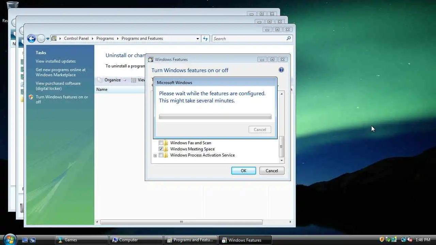
Task: Click the features list scroll down arrow
Action: click(281, 160)
